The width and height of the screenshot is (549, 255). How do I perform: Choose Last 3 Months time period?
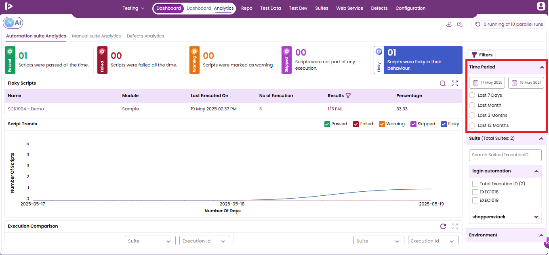click(x=472, y=115)
